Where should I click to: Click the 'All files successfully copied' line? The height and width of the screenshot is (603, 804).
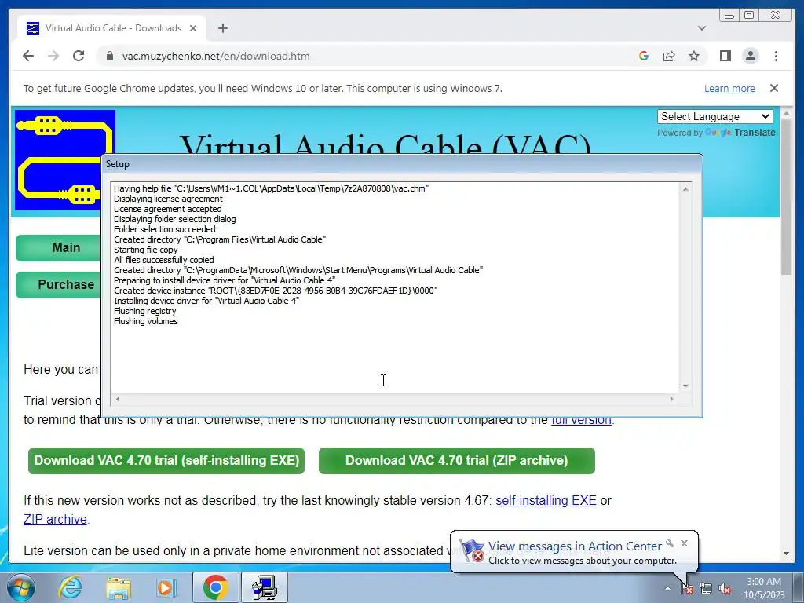[x=163, y=260]
